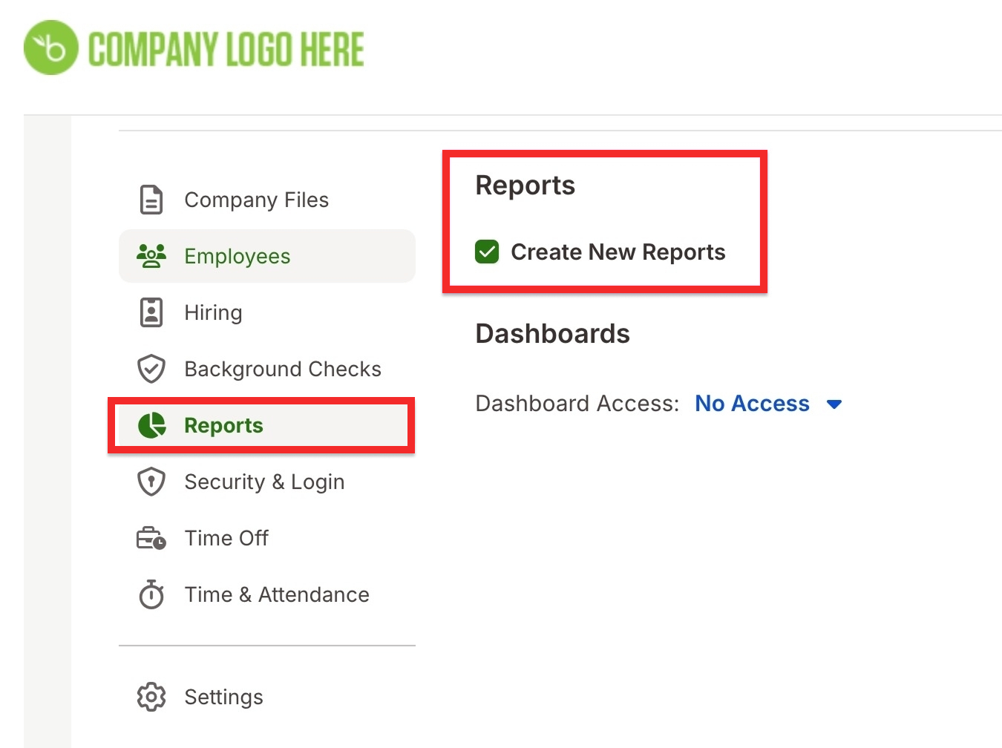The image size is (1002, 748).
Task: Click the Settings gear icon
Action: coord(151,697)
